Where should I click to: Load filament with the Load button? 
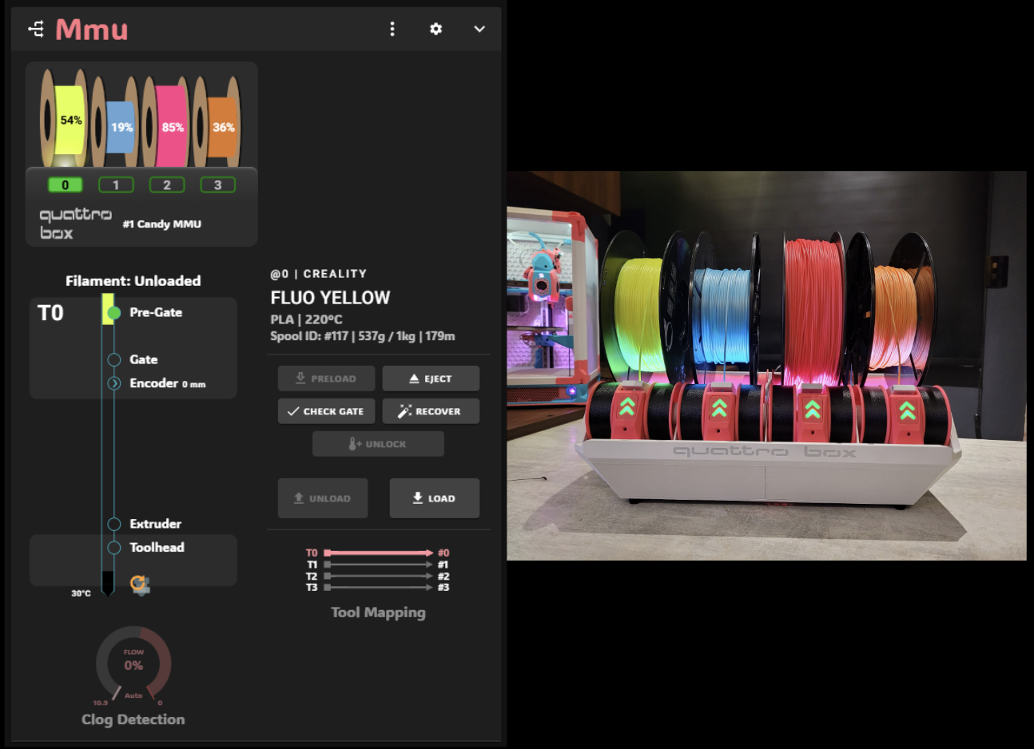[x=435, y=498]
